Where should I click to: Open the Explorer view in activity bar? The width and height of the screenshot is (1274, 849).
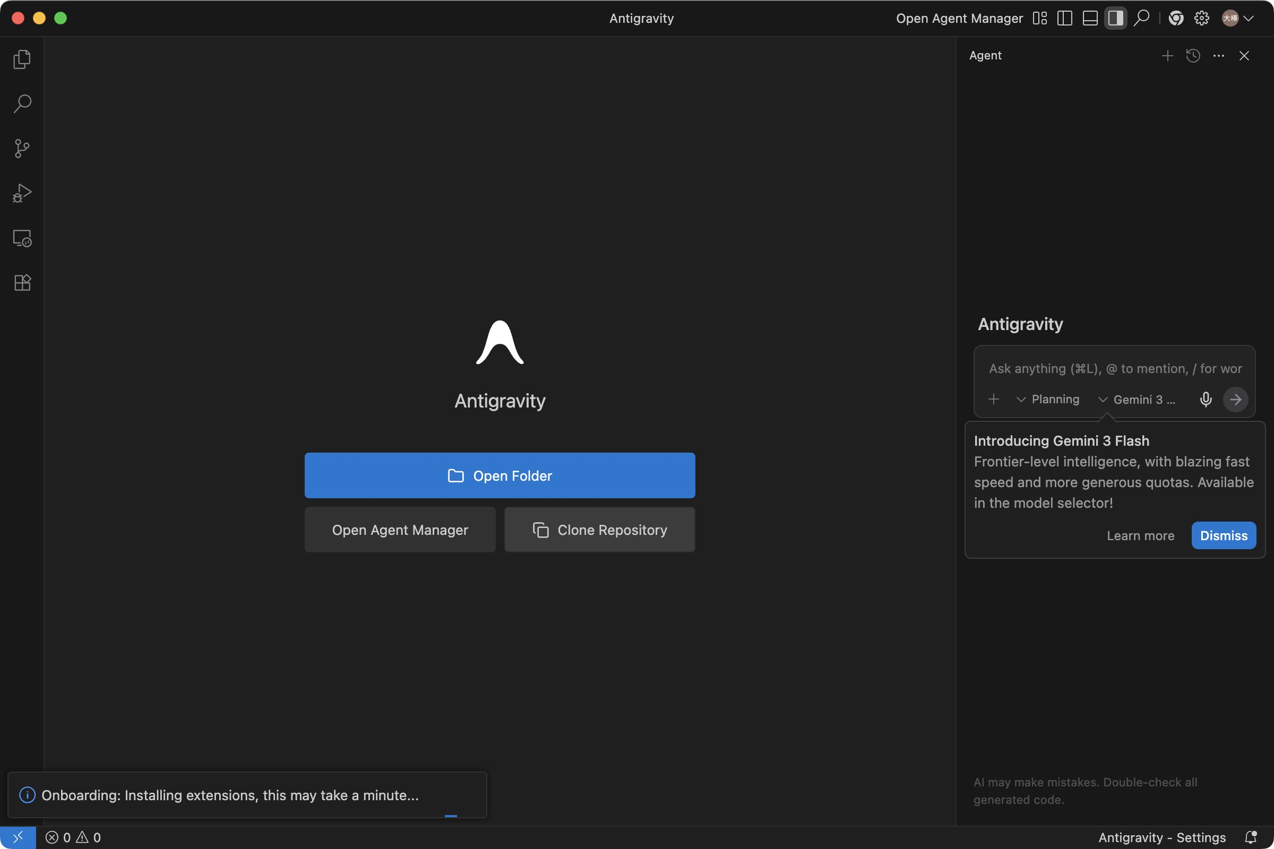click(x=22, y=59)
